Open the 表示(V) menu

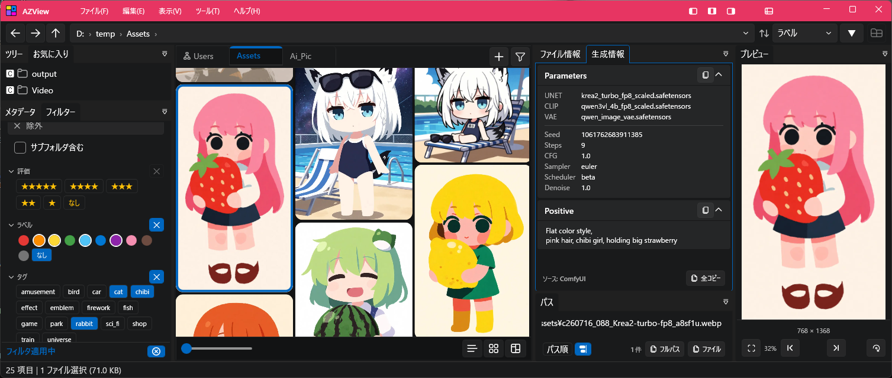point(170,11)
